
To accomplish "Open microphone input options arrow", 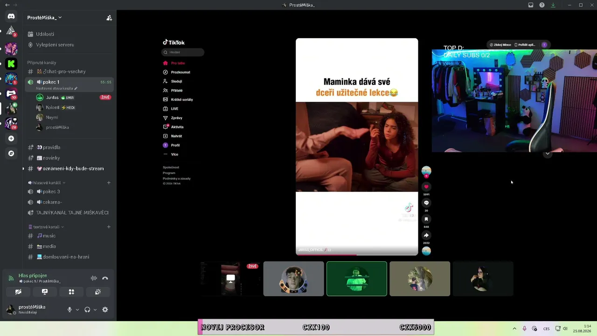I will coord(77,309).
